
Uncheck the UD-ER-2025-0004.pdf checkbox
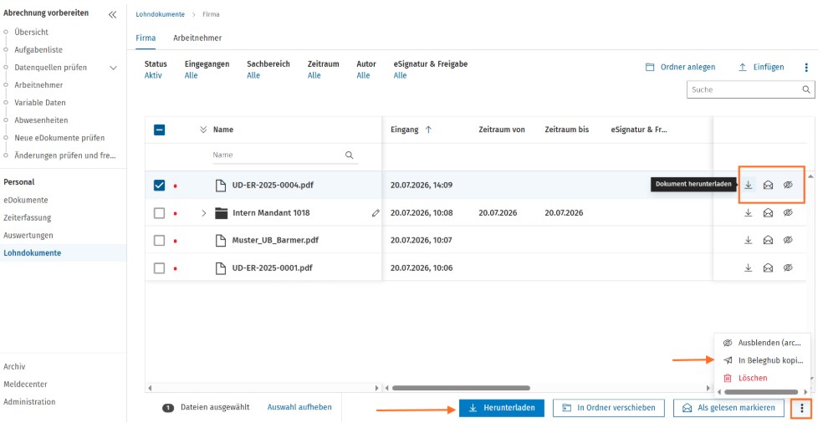(160, 186)
